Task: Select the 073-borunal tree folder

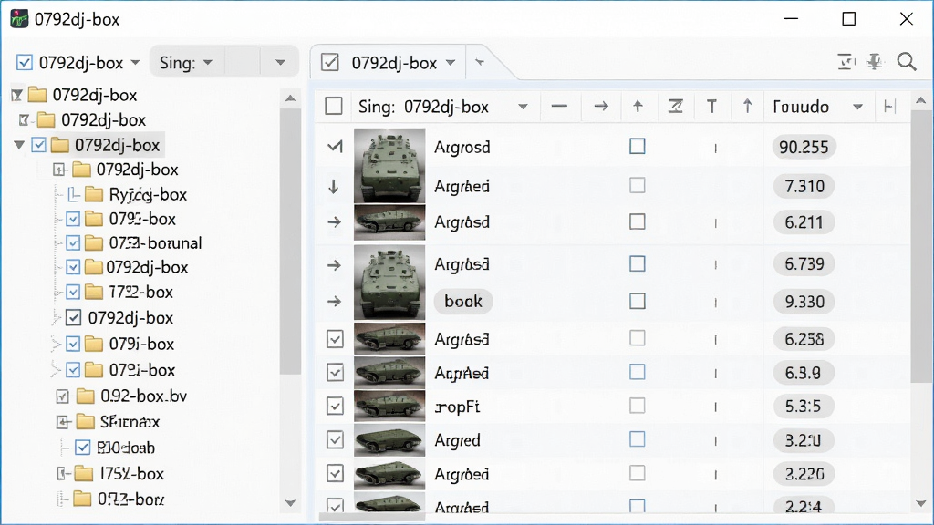Action: (155, 242)
